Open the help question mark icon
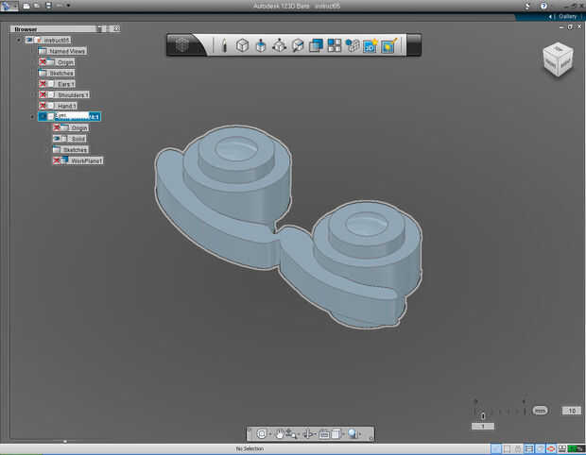The height and width of the screenshot is (455, 586). pos(543,6)
